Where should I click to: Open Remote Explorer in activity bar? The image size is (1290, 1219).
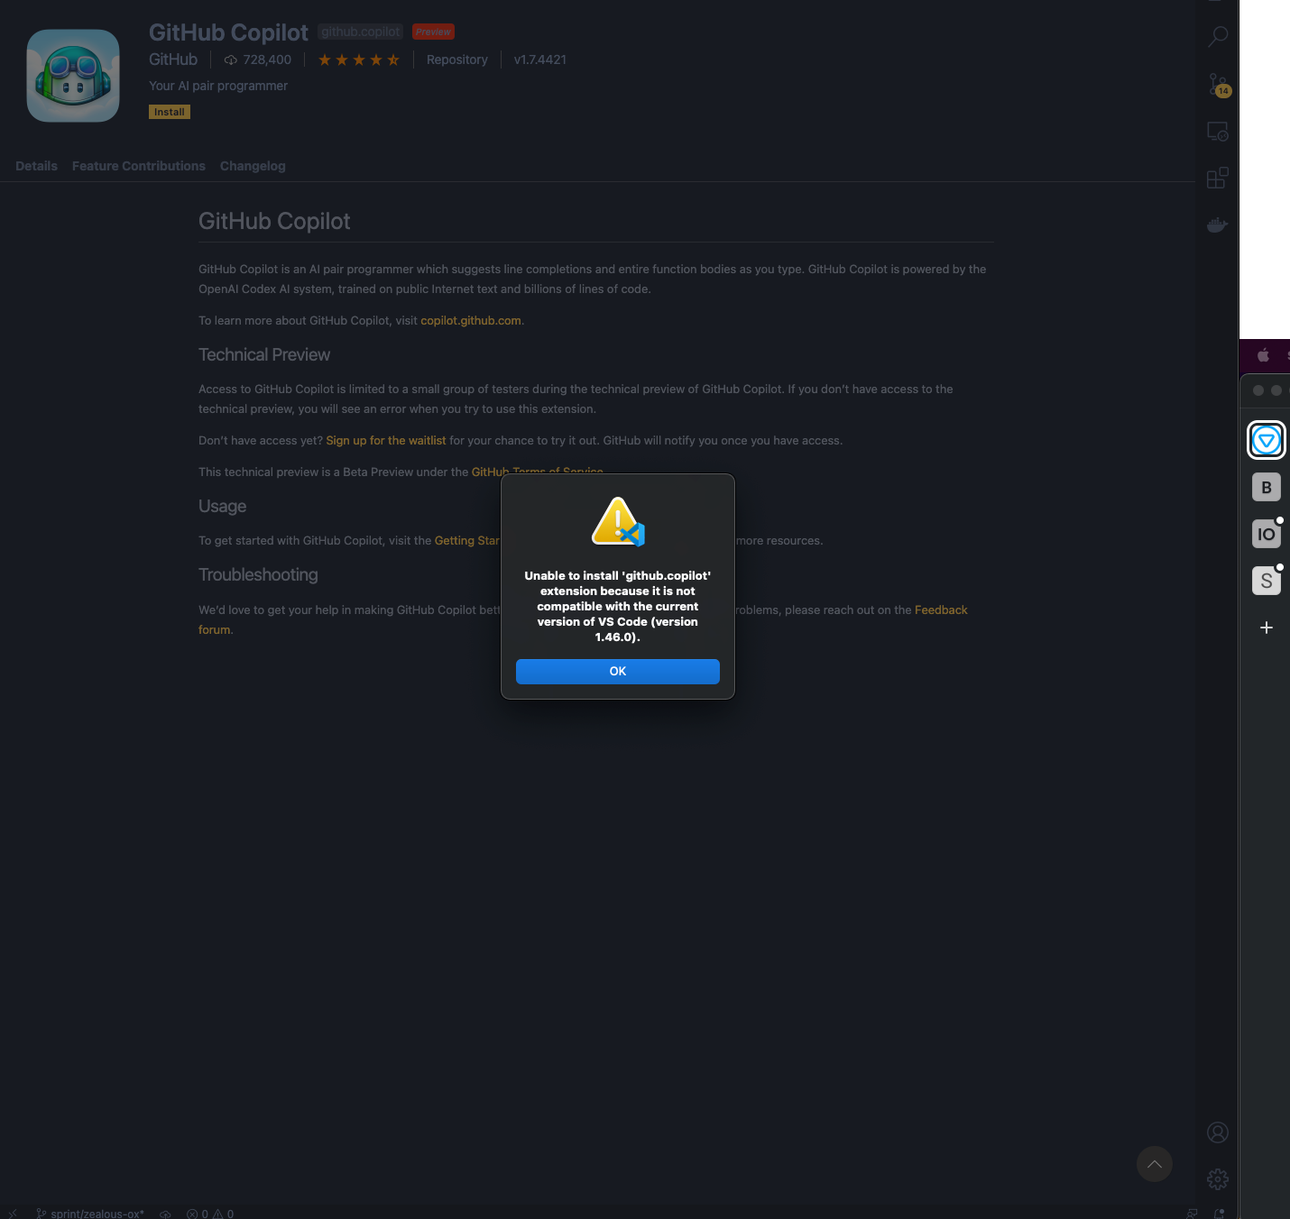(1218, 132)
